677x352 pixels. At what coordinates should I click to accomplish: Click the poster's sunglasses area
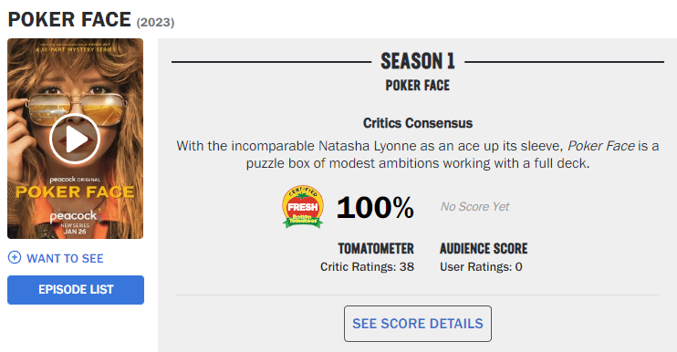click(x=76, y=109)
